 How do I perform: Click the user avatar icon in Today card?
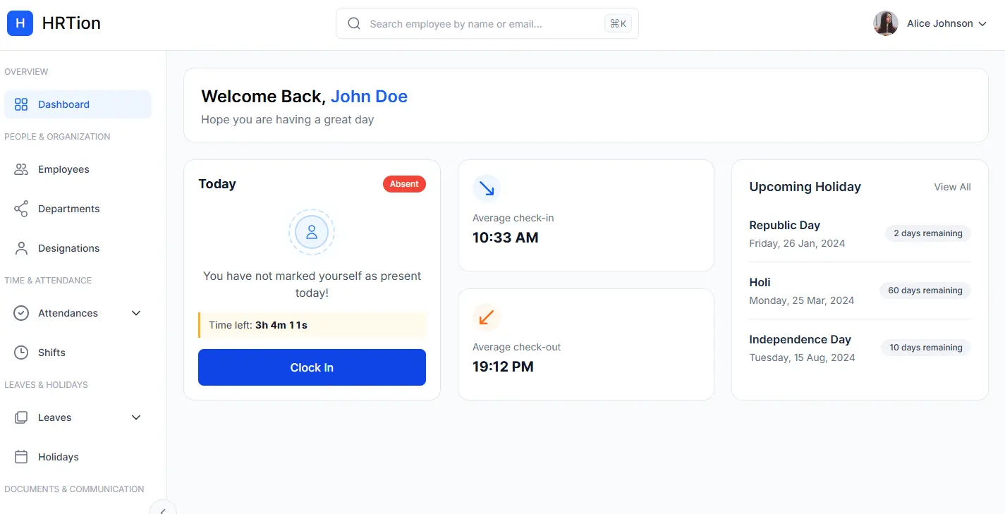tap(312, 232)
